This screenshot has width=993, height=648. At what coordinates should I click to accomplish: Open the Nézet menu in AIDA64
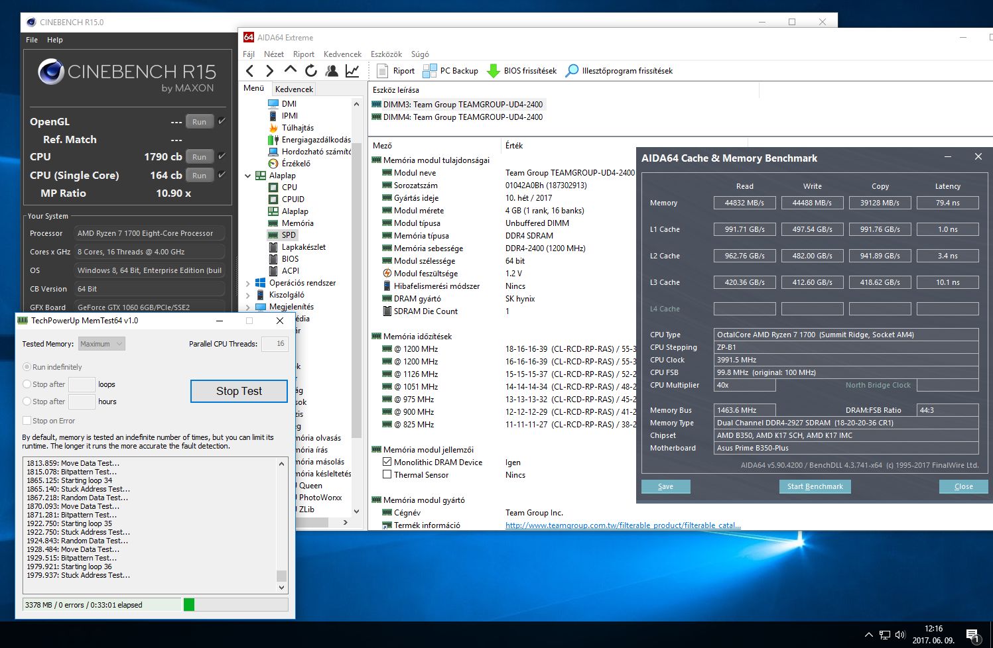274,54
